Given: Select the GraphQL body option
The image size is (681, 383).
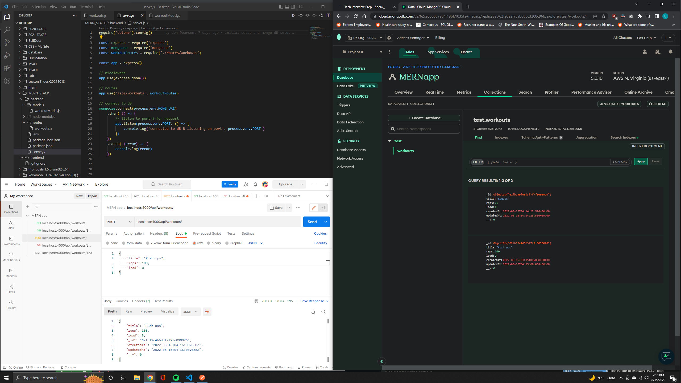Looking at the screenshot, I should coord(234,243).
